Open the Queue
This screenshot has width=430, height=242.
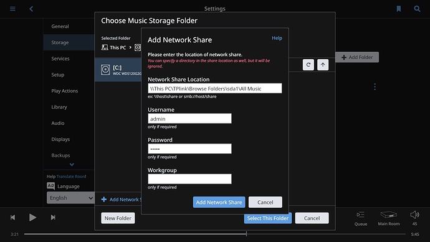coord(361,218)
